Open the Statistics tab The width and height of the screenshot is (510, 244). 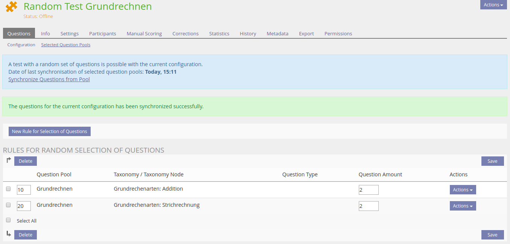[x=219, y=33]
